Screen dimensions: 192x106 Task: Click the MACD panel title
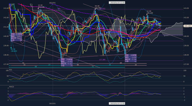pos(12,87)
